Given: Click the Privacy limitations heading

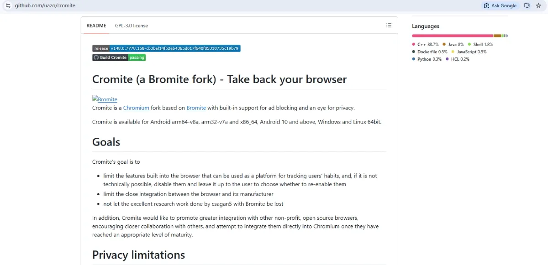Looking at the screenshot, I should 138,255.
